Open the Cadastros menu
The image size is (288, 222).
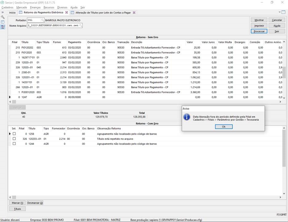pos(7,7)
